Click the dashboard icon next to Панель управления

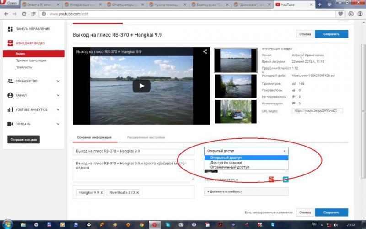pyautogui.click(x=10, y=29)
